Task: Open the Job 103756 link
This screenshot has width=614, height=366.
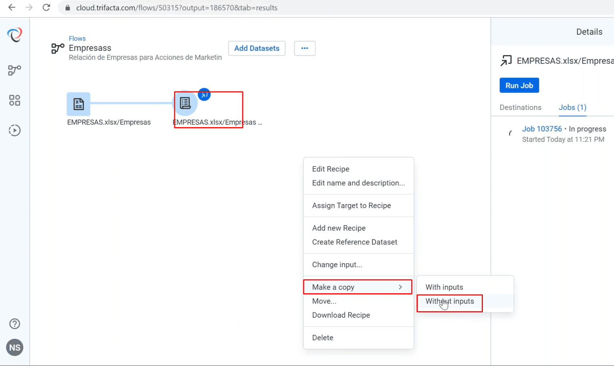Action: [x=542, y=129]
